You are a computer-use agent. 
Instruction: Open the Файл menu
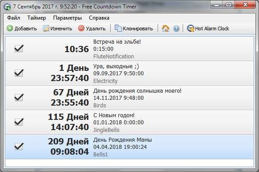coord(13,18)
